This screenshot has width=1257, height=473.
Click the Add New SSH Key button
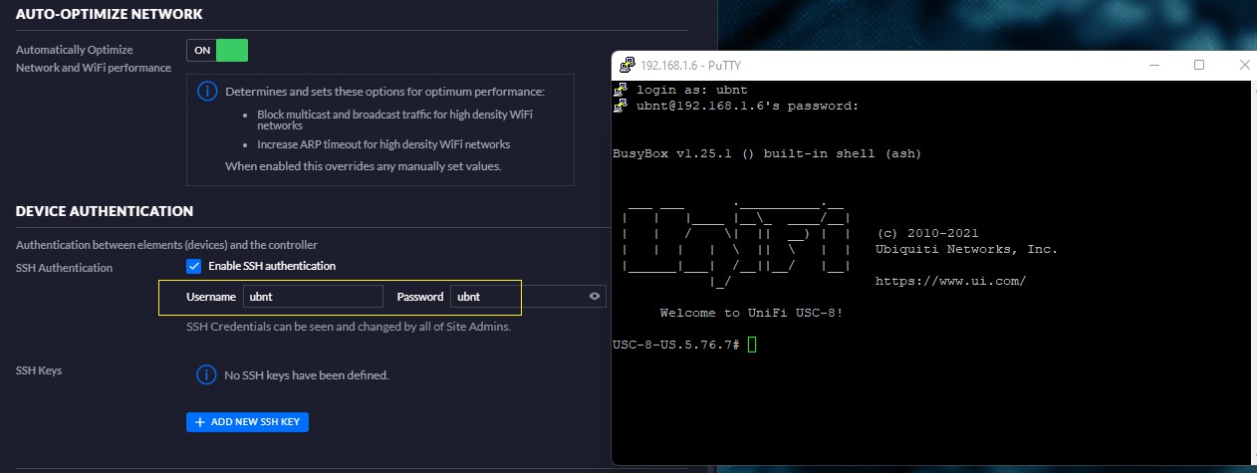[247, 422]
